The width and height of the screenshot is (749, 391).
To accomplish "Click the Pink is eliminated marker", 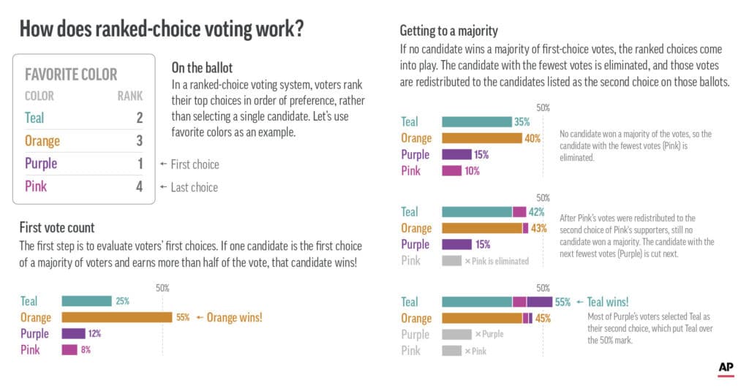I will 497,261.
